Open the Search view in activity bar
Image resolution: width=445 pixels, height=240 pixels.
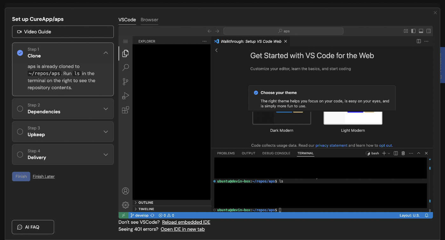tap(125, 67)
